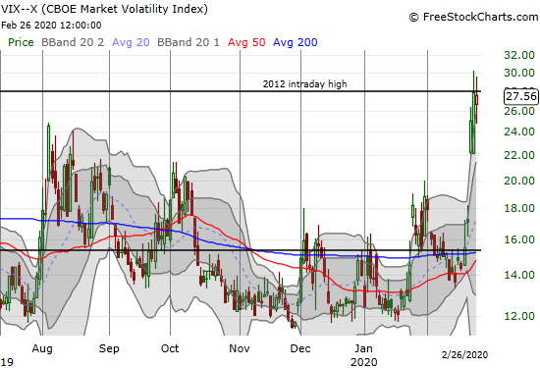Click the 20.00 price axis label
540x368 pixels.
pos(519,181)
